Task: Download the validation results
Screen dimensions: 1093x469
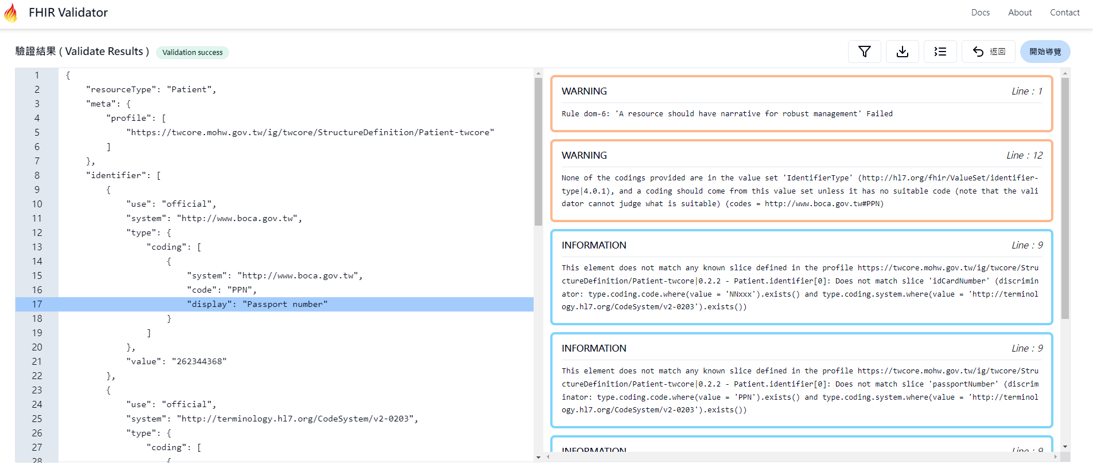Action: click(902, 52)
